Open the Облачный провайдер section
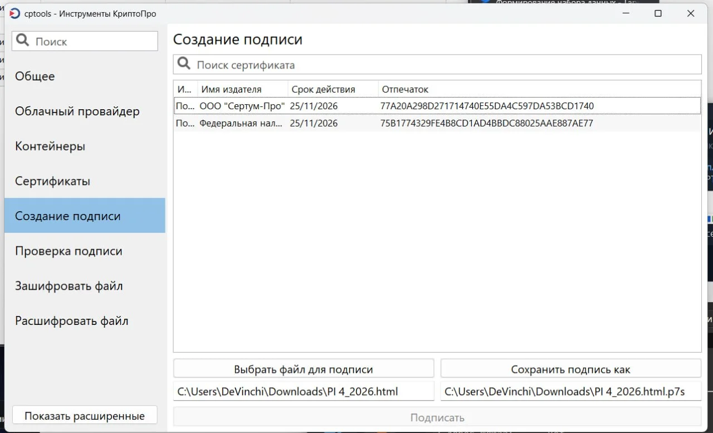Image resolution: width=713 pixels, height=433 pixels. point(85,111)
